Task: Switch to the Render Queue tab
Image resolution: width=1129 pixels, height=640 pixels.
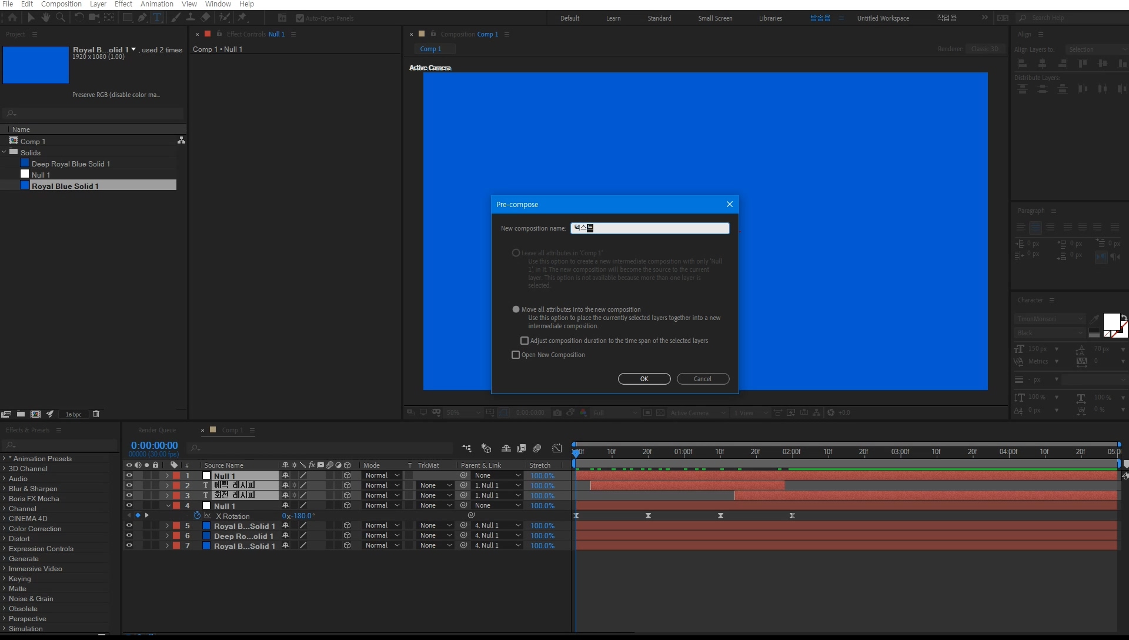Action: click(157, 430)
